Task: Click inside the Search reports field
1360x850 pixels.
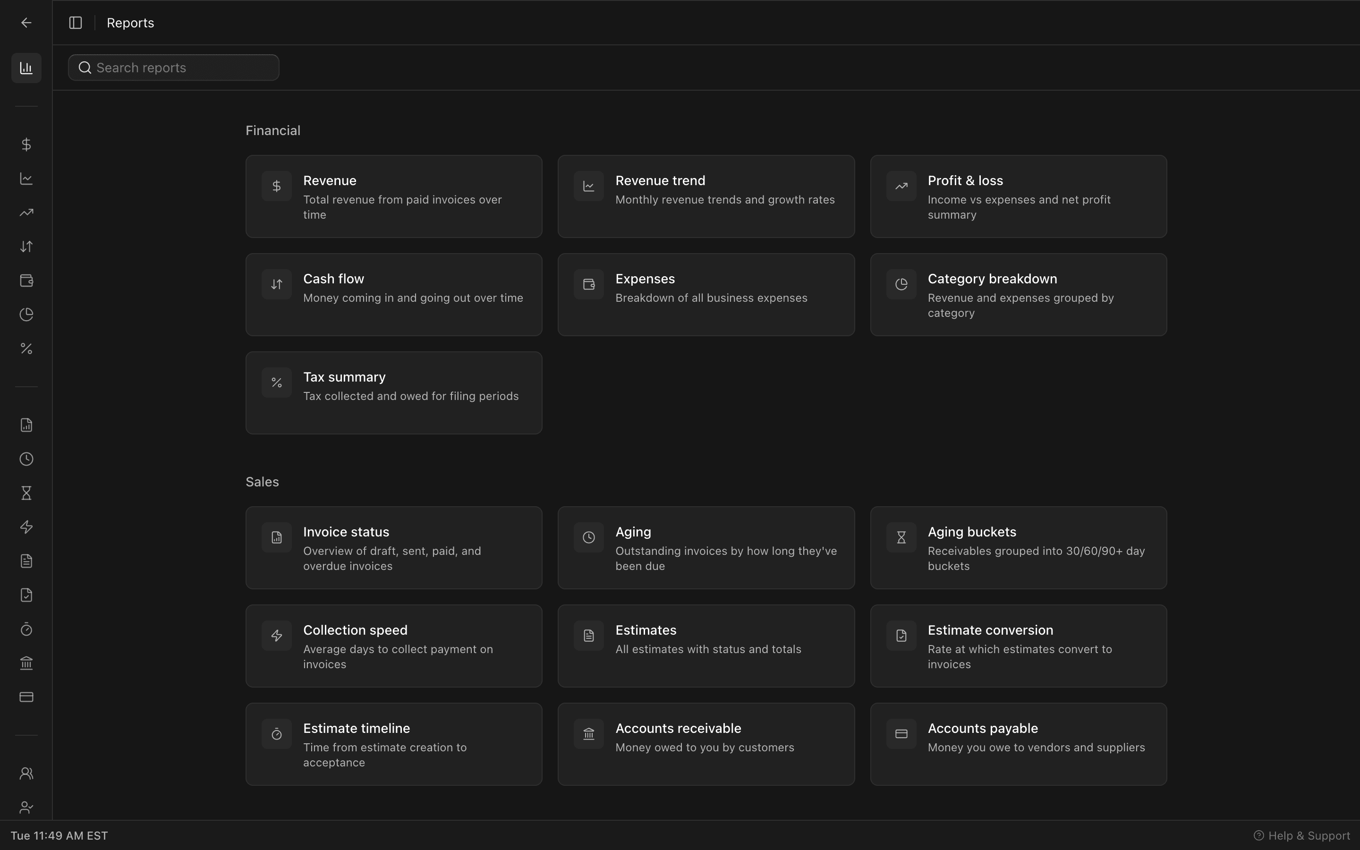Action: point(173,68)
